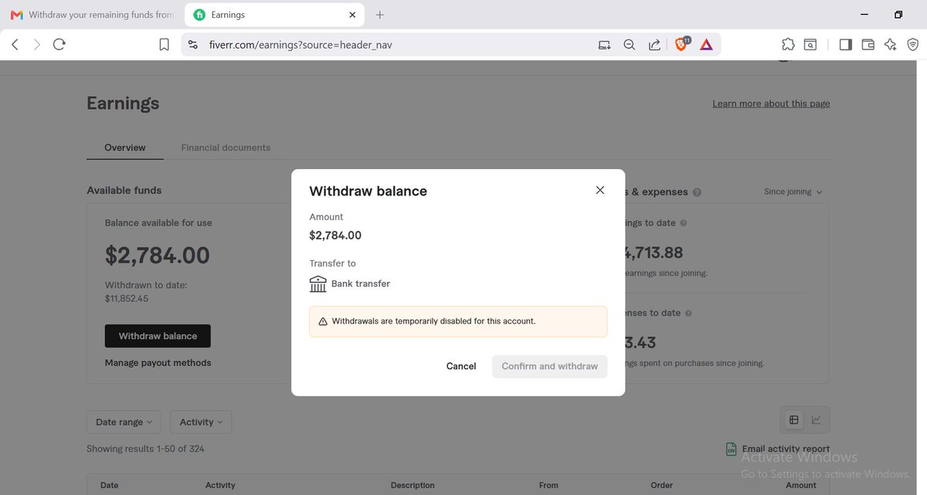The image size is (927, 495).
Task: Switch to table view icon
Action: tap(793, 420)
